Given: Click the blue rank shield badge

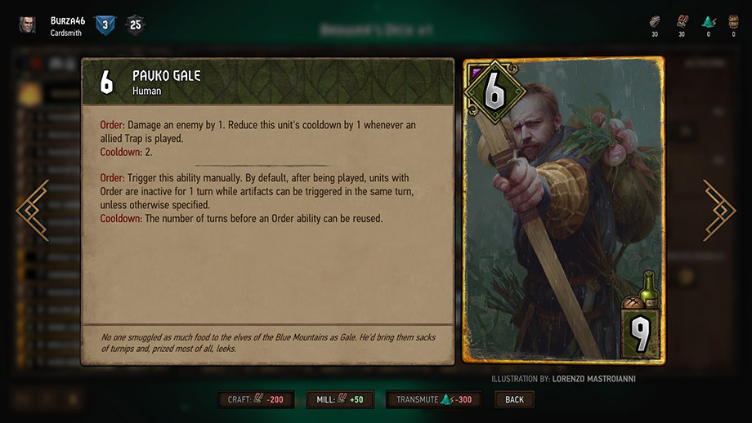Looking at the screenshot, I should (x=105, y=25).
